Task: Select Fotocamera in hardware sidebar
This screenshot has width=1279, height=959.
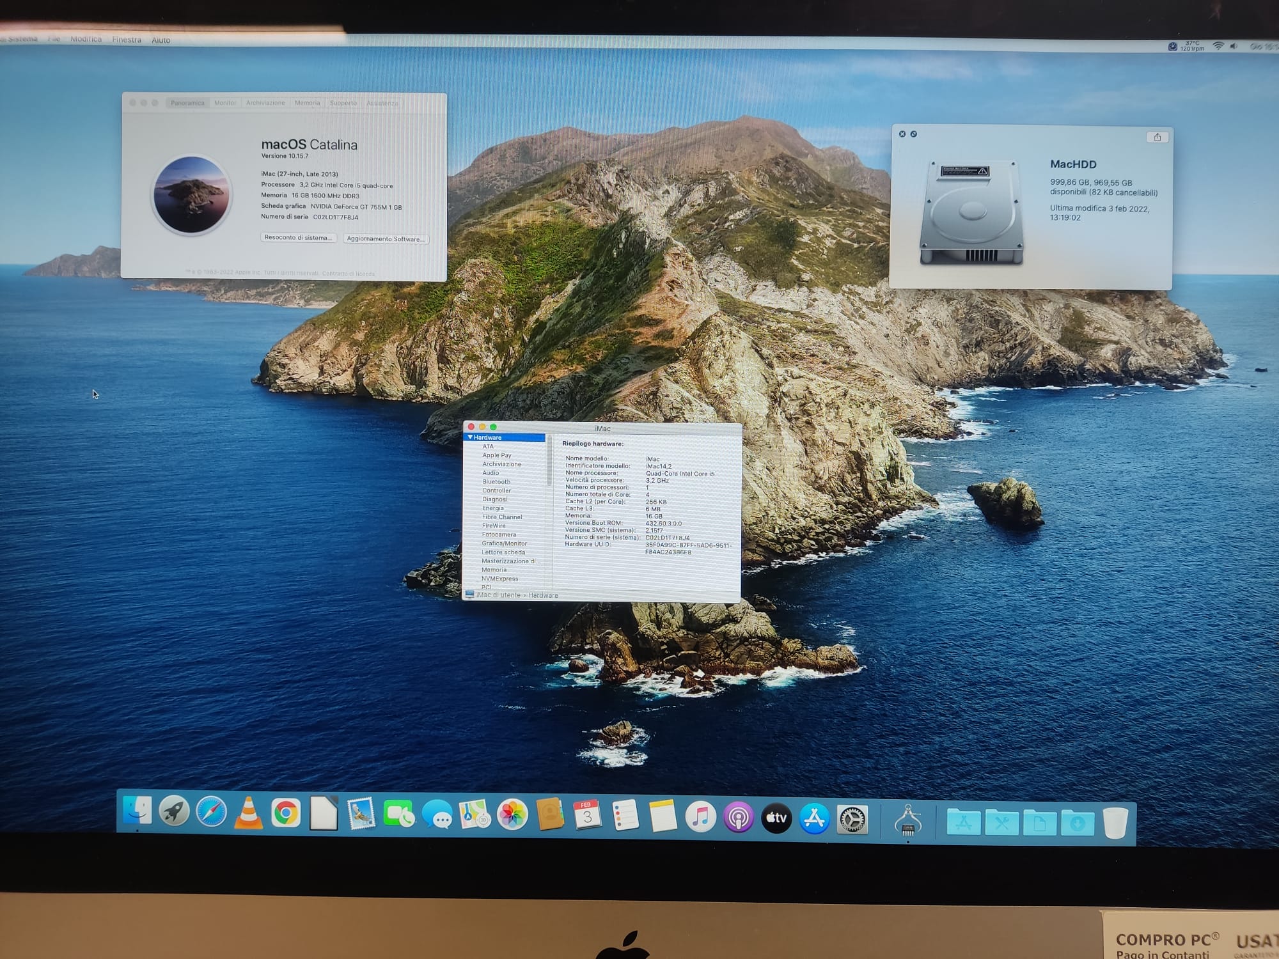Action: click(499, 534)
